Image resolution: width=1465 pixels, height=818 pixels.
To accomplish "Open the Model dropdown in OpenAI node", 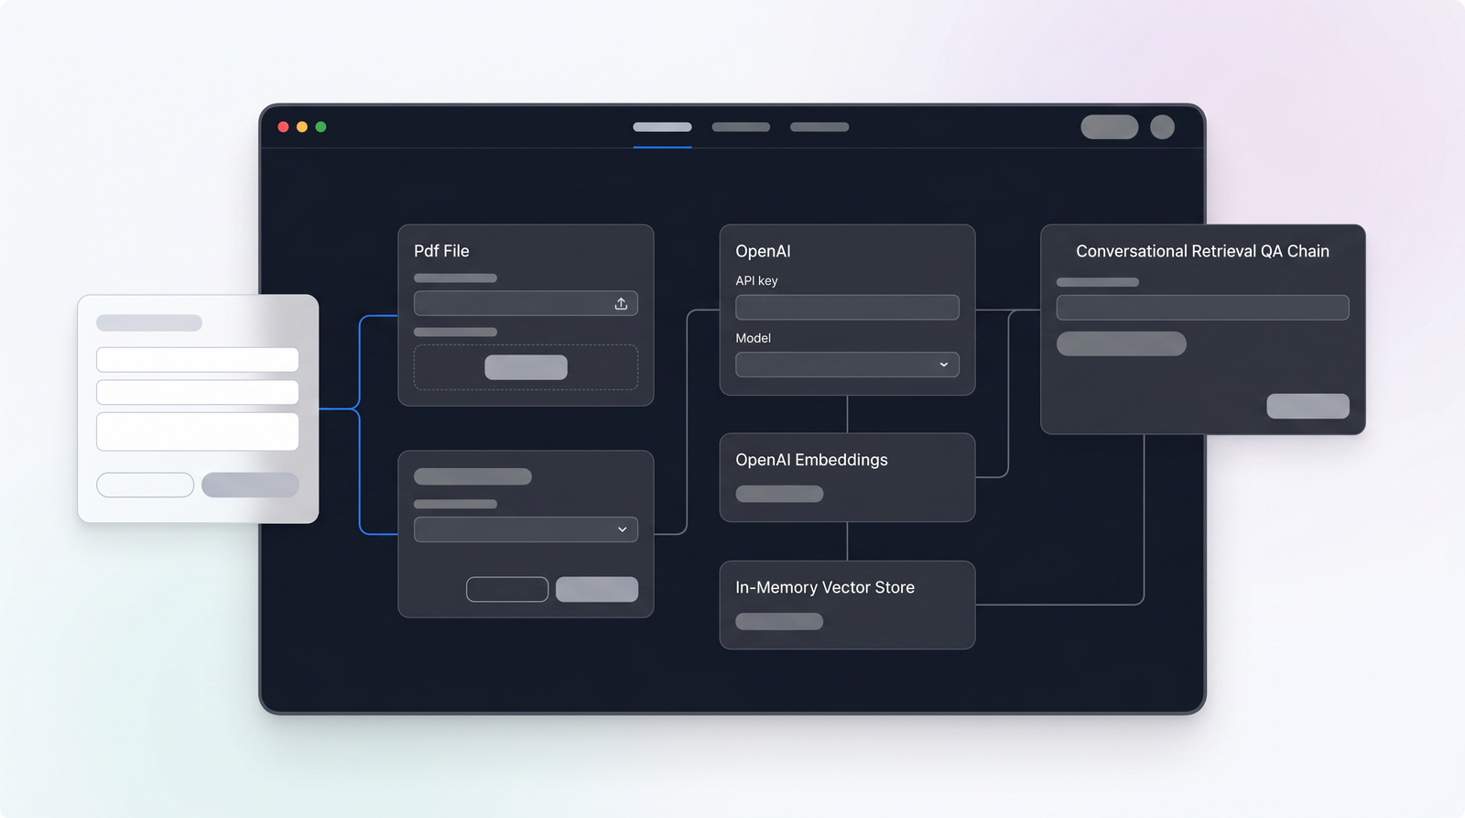I will [847, 365].
